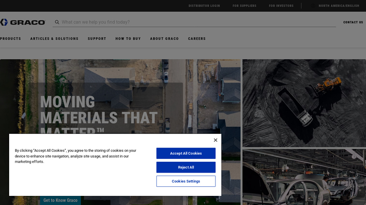This screenshot has width=366, height=205.
Task: Open the North America/English region selector
Action: (339, 6)
